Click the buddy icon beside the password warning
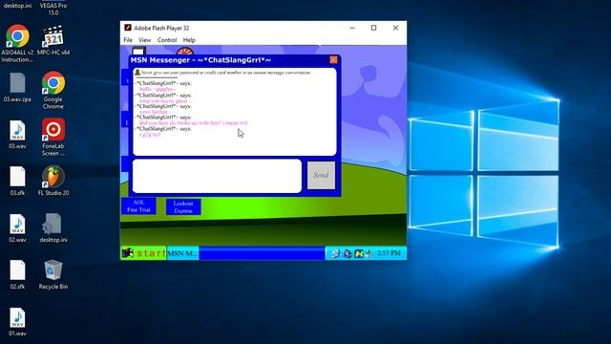 pos(137,73)
